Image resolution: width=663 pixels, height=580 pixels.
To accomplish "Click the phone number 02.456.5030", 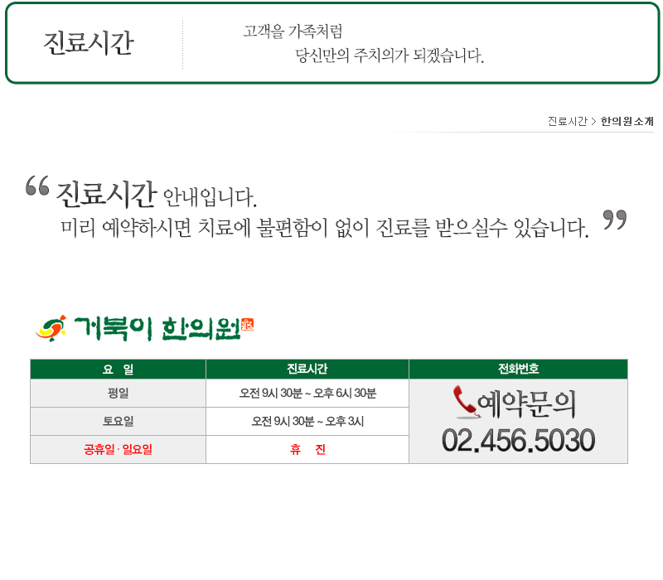I will 519,441.
